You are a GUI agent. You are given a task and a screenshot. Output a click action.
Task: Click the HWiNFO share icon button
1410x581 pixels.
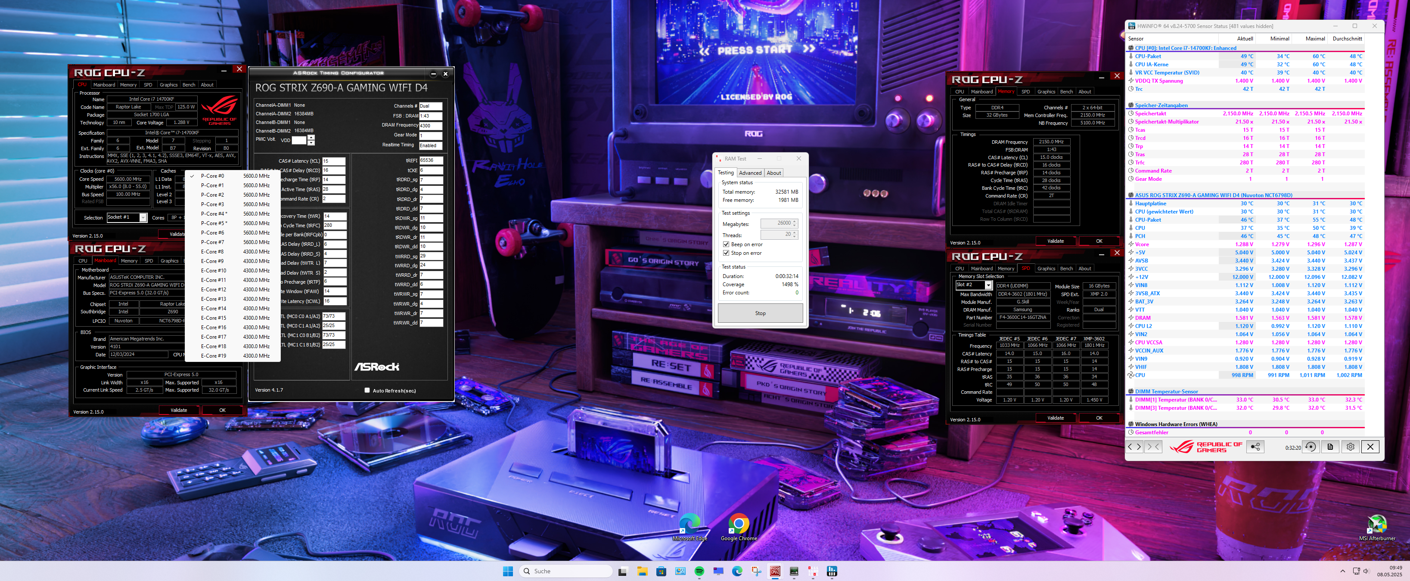click(x=1255, y=446)
